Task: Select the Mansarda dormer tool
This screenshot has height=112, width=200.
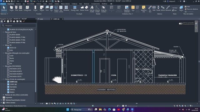Action: [168, 8]
